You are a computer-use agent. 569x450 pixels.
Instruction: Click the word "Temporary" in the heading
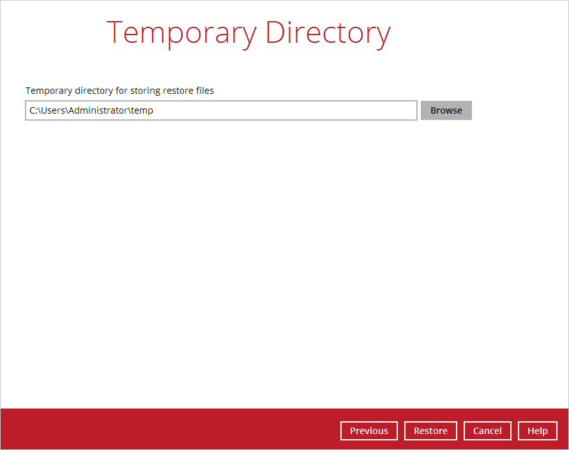(183, 33)
